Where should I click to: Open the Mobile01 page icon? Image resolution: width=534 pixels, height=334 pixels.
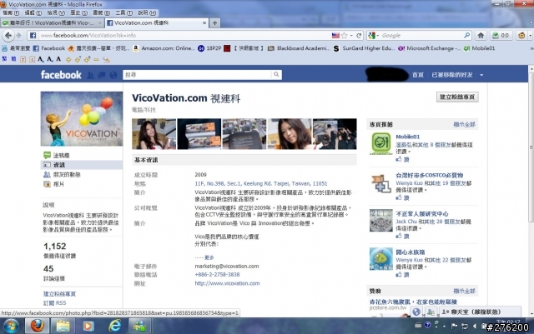pos(381,143)
